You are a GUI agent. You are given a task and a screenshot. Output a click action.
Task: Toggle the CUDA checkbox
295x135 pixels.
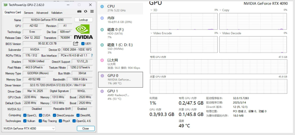41,115
